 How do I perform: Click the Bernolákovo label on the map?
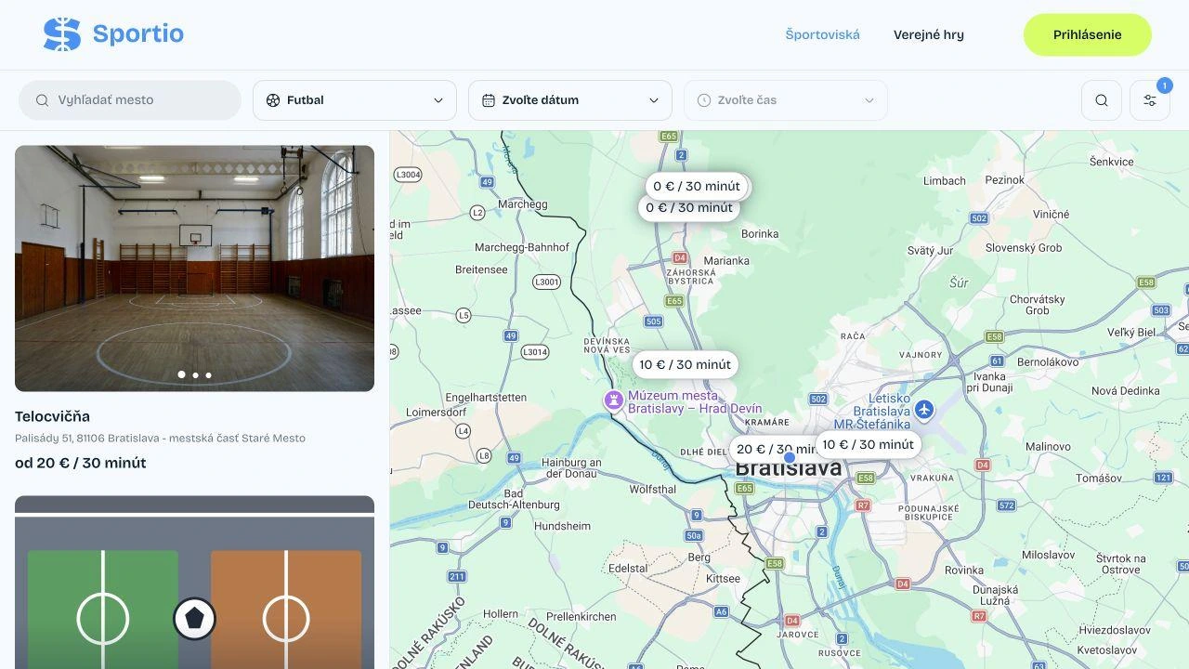1048,362
